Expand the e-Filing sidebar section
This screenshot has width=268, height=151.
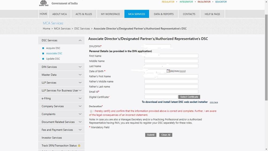[80, 98]
